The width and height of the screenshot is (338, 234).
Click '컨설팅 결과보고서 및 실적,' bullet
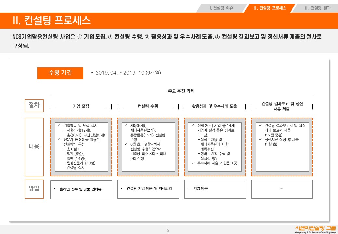pos(285,125)
